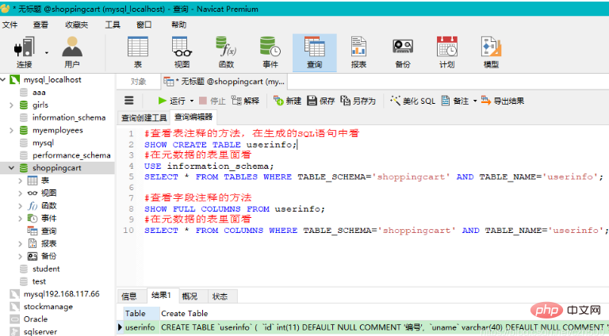This screenshot has width=609, height=336.
Task: Select the Model (模型) toolbar icon
Action: pos(492,52)
